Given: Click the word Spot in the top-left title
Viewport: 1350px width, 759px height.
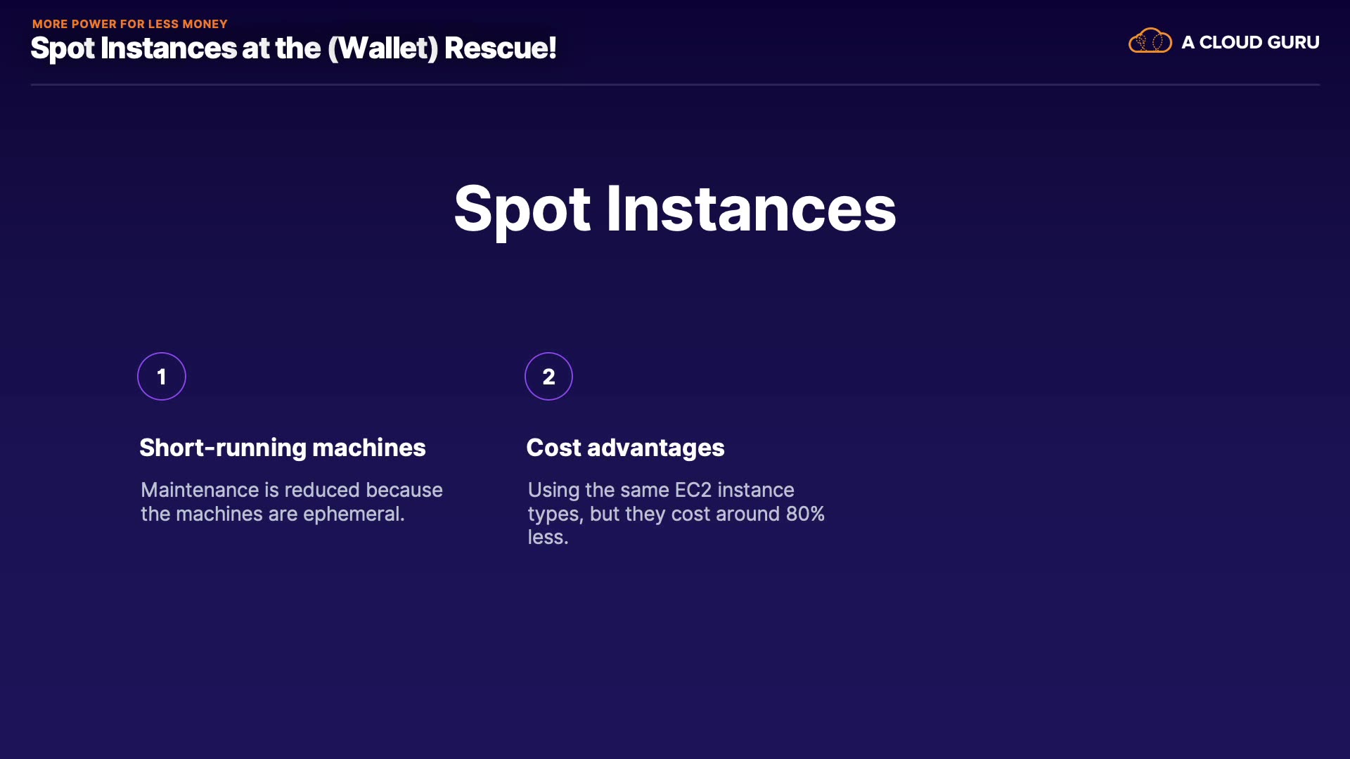Looking at the screenshot, I should coord(63,48).
